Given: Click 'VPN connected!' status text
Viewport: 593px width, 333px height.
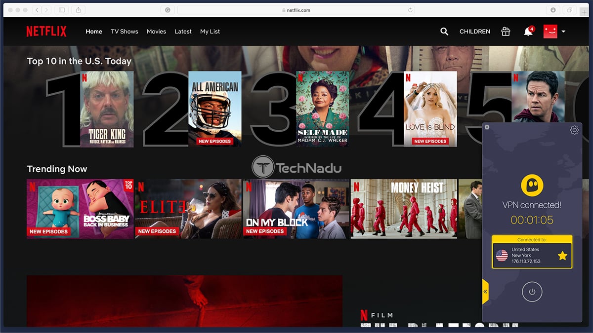Looking at the screenshot, I should coord(532,205).
